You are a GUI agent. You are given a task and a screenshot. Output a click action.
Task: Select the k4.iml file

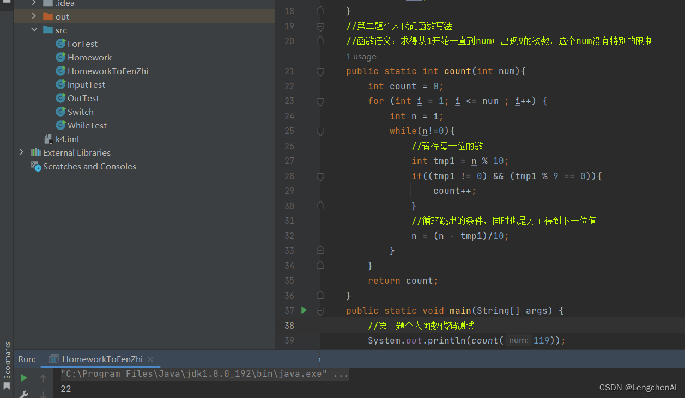(x=67, y=139)
